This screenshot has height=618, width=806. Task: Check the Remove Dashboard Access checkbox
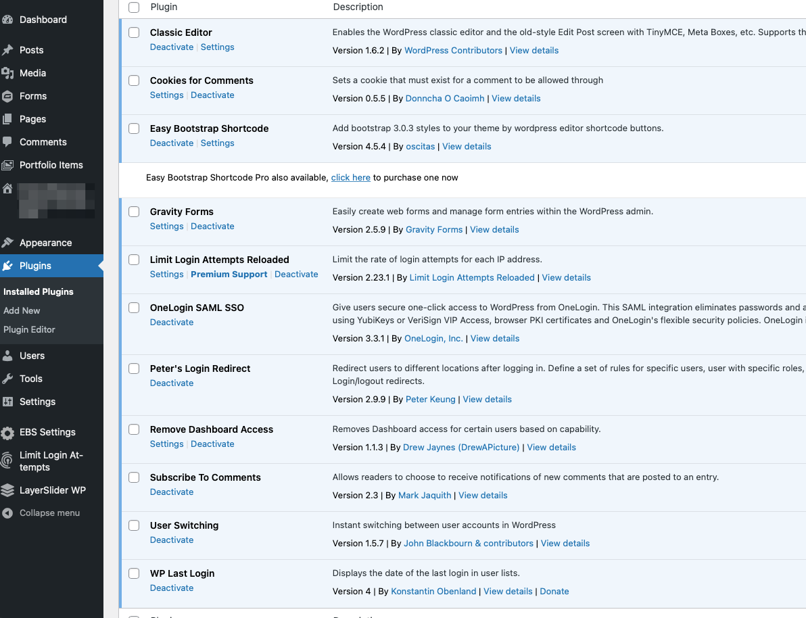point(134,429)
